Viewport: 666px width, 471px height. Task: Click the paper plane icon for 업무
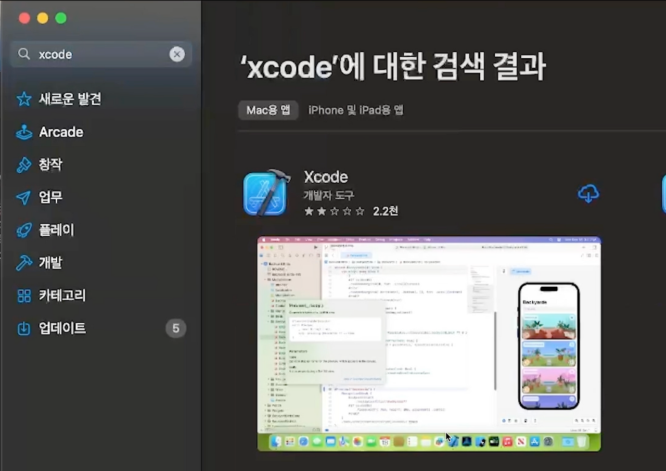point(24,198)
